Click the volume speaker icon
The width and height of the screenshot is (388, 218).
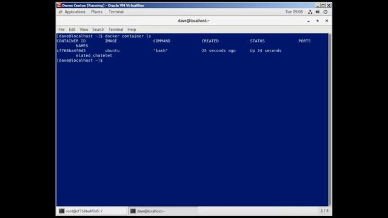[318, 12]
